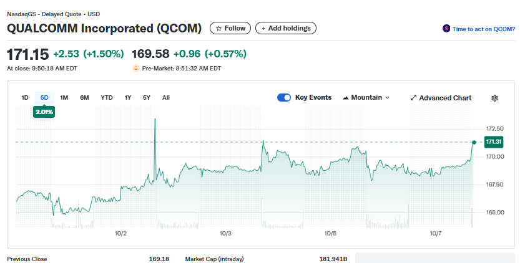This screenshot has width=525, height=263.
Task: Click the Advanced Chart expand arrows icon
Action: point(413,98)
